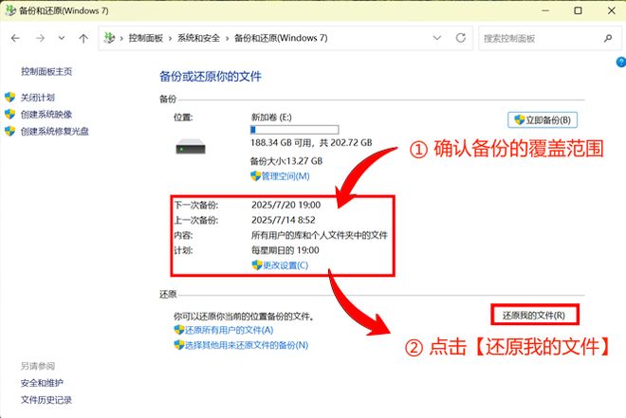Click shield icon beside 管理空间(M)
626x418 pixels.
(255, 176)
